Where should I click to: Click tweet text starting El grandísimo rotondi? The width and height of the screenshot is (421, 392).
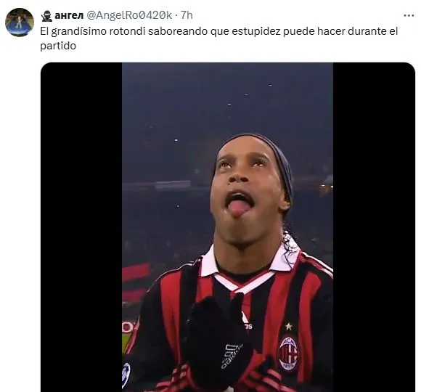(x=218, y=38)
